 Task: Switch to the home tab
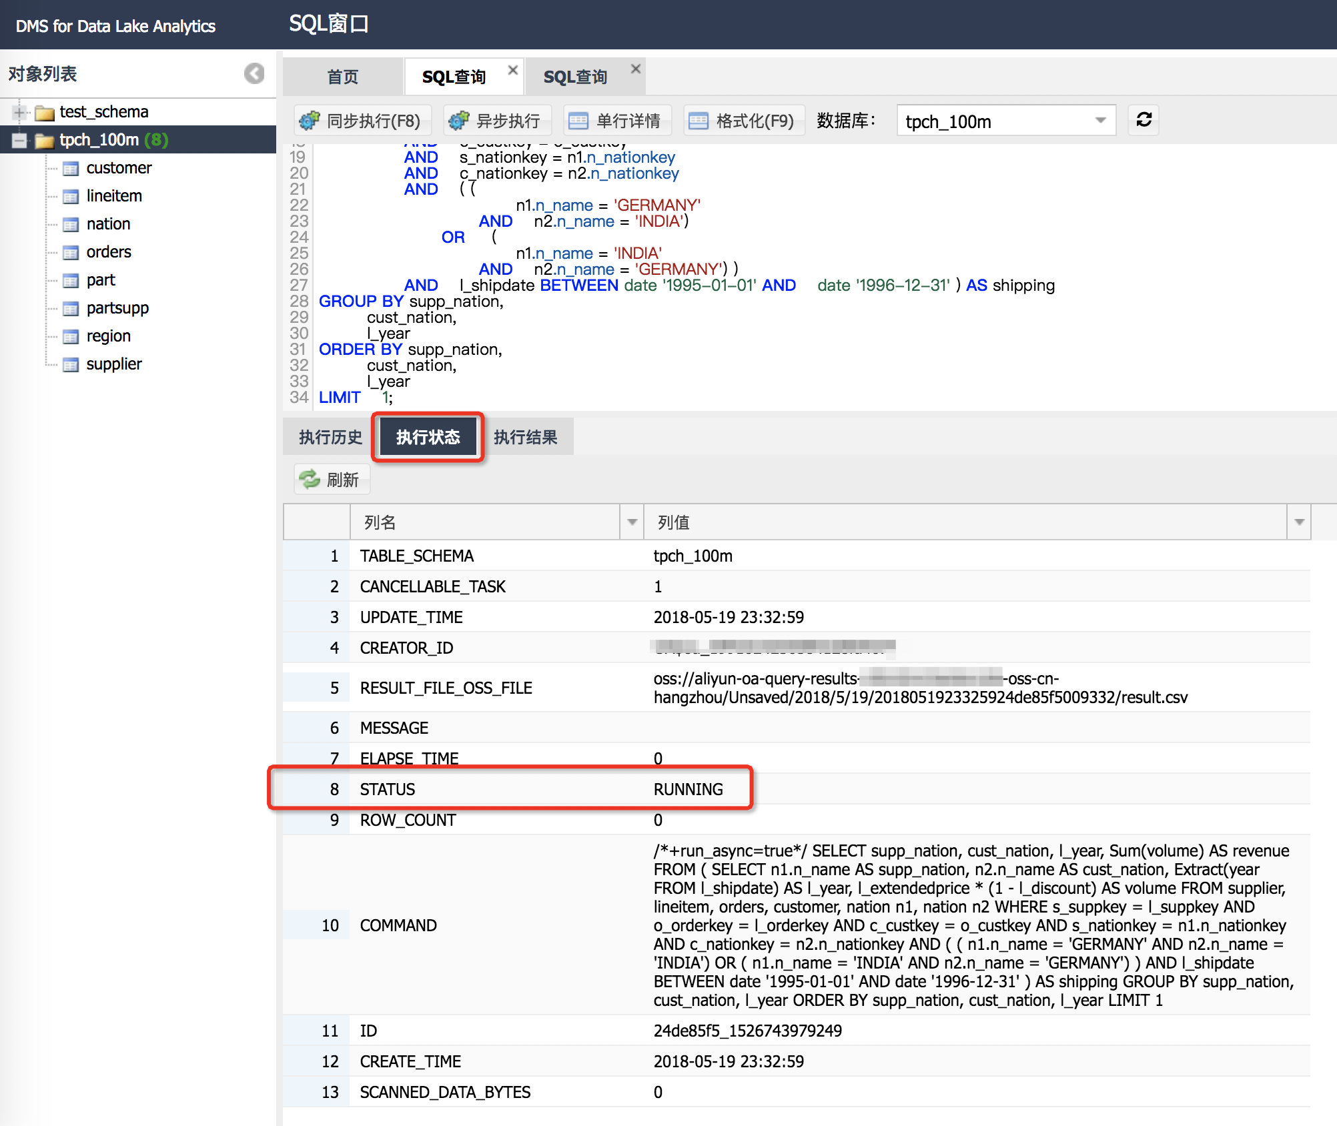pos(343,77)
